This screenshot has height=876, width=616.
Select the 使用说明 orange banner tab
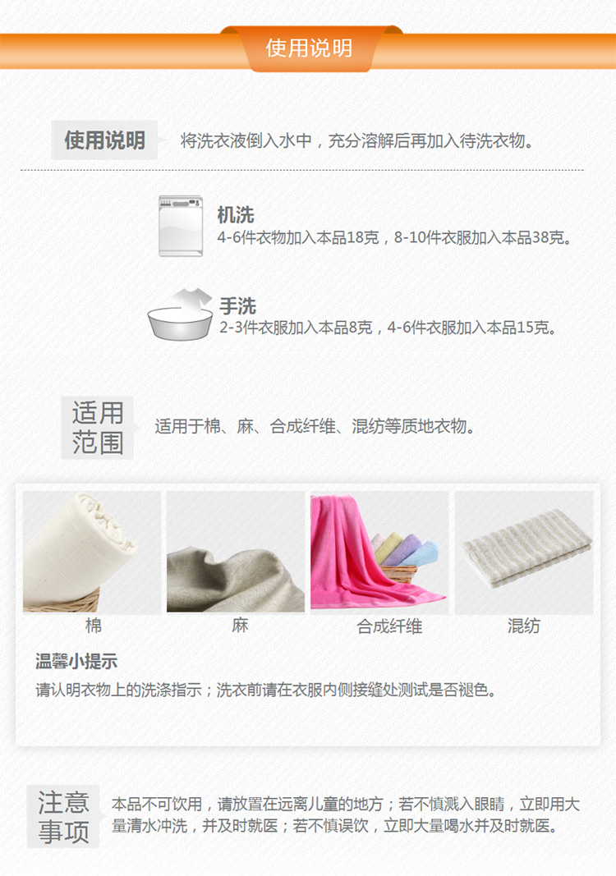[309, 48]
